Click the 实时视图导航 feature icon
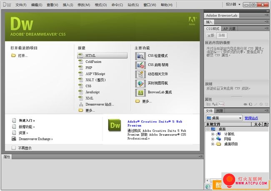271x191 pixels. click(x=141, y=83)
